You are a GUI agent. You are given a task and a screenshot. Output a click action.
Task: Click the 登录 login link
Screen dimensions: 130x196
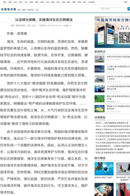tap(126, 2)
